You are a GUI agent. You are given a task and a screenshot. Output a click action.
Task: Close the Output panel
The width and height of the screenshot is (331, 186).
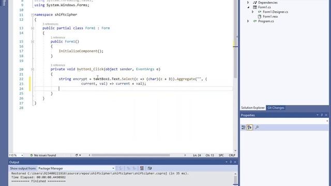[x=235, y=162]
